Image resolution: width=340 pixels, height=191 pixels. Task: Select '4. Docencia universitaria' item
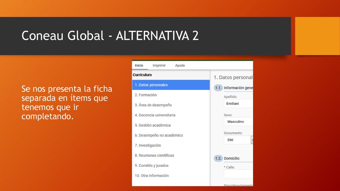171,115
